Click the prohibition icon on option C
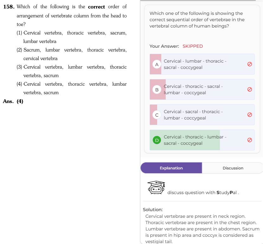263x244 pixels. pyautogui.click(x=250, y=115)
